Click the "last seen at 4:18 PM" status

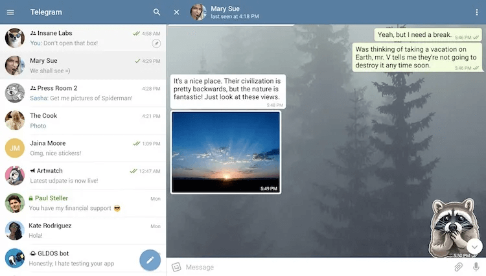tap(235, 16)
